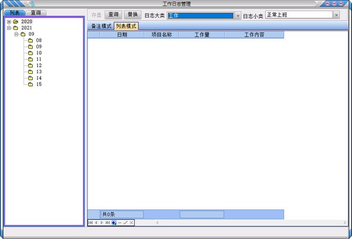This screenshot has width=352, height=239.
Task: Click the 替换 button
Action: (134, 15)
